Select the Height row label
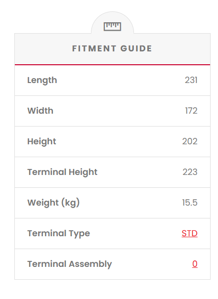The image size is (218, 299). pos(42,141)
